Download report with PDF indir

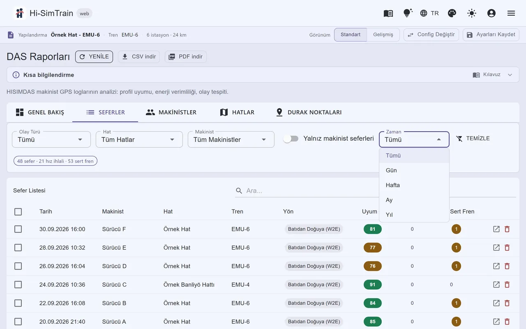186,57
